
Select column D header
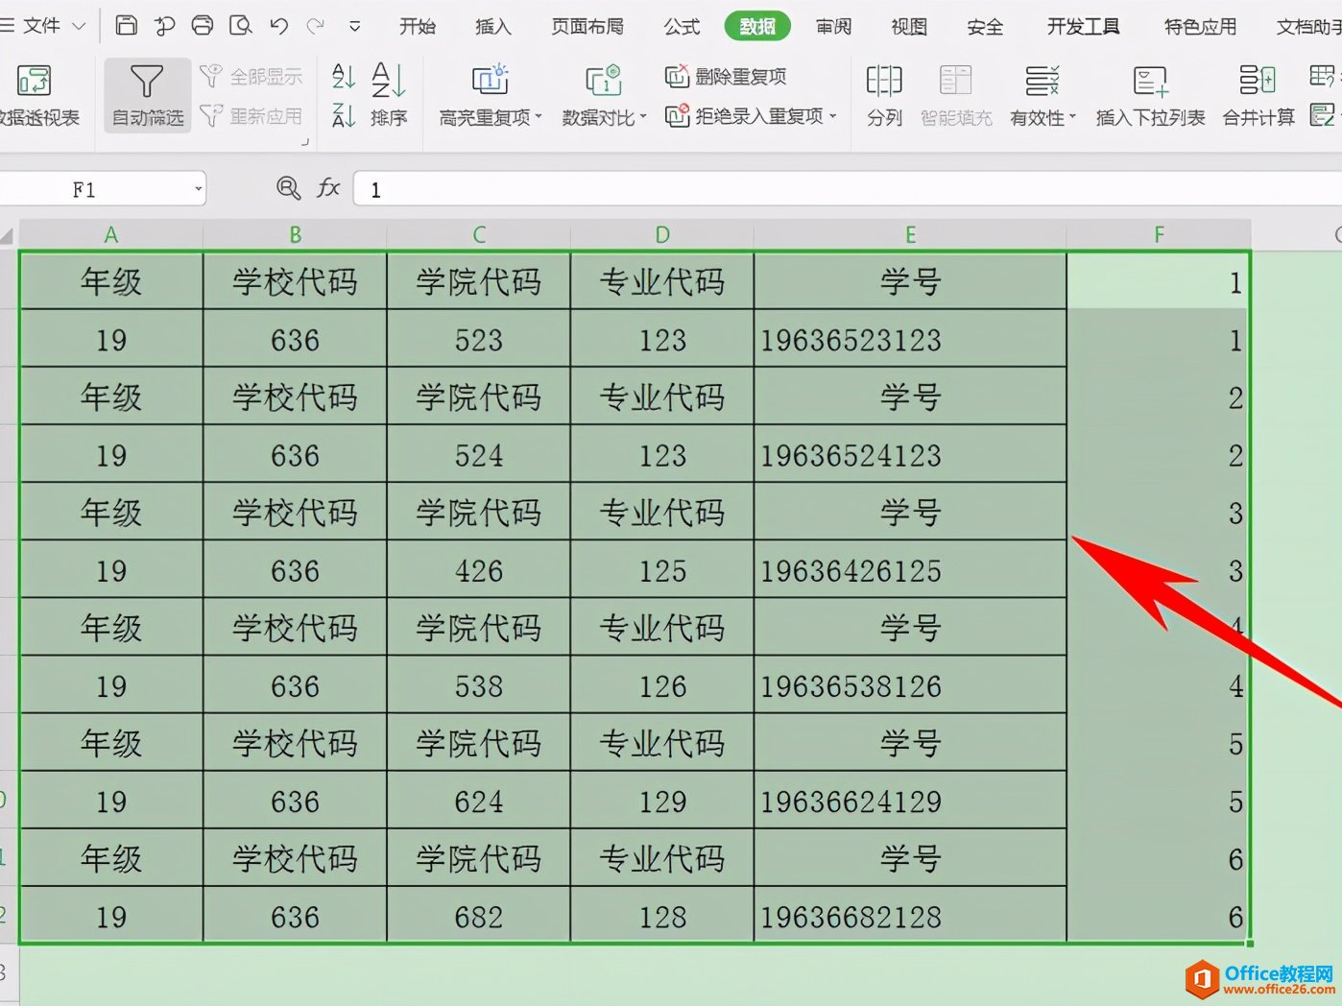(662, 235)
